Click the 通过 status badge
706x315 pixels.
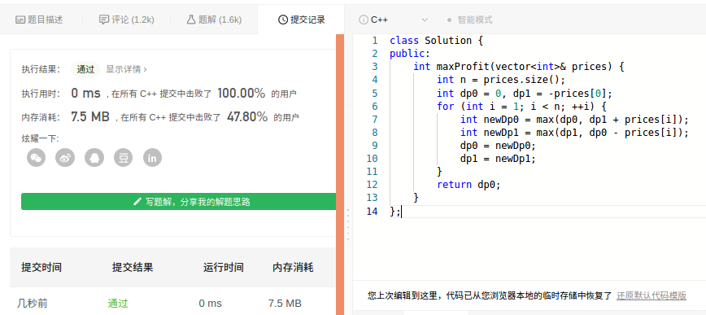85,69
